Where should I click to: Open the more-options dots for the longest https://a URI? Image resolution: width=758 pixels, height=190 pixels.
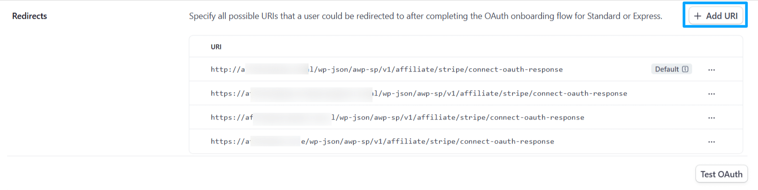[x=711, y=94]
